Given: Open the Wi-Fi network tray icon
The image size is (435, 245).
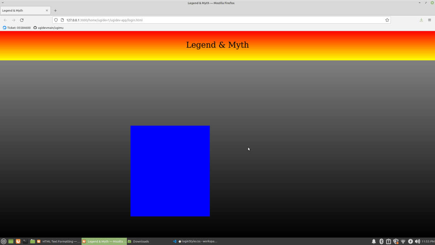Looking at the screenshot, I should pos(403,241).
